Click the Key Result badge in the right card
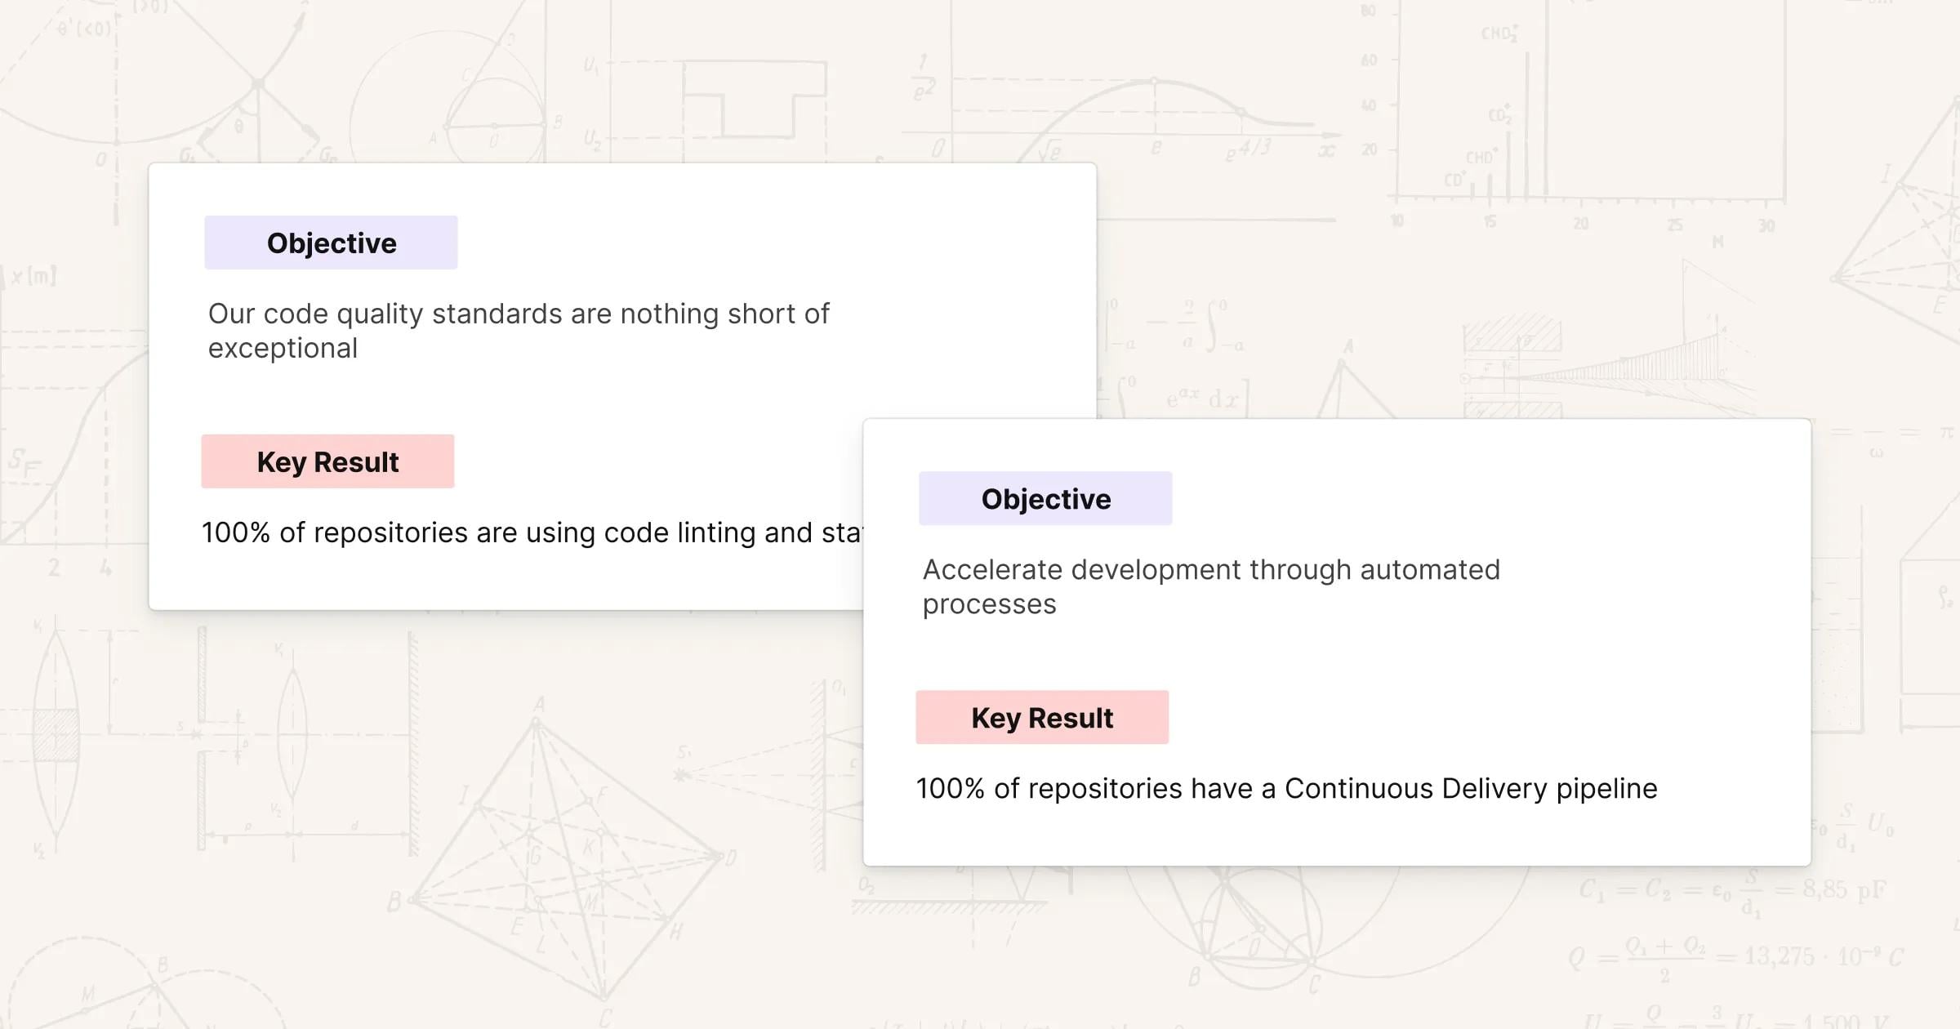Image resolution: width=1960 pixels, height=1029 pixels. click(1042, 717)
